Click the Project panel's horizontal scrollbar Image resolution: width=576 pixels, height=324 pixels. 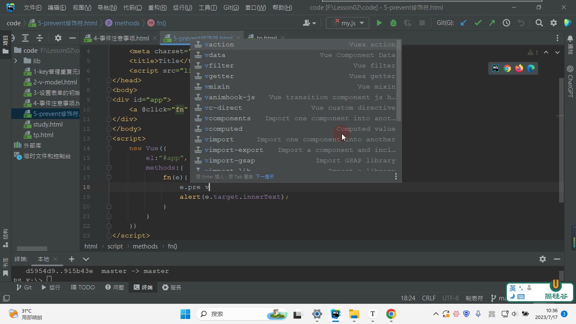32,248
